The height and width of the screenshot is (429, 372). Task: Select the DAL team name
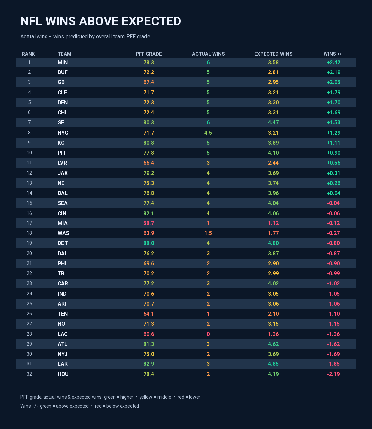(63, 253)
